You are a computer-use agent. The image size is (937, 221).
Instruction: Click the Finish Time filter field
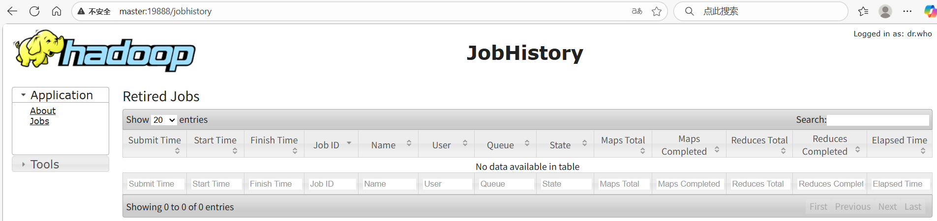(274, 184)
